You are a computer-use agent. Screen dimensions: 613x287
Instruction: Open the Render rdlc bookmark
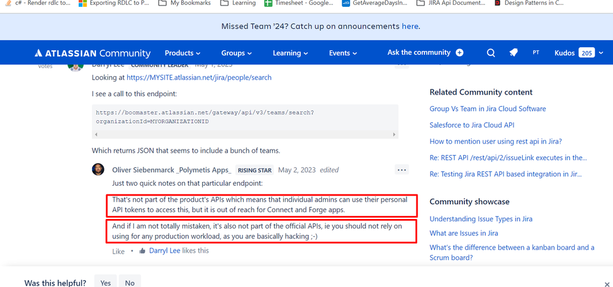(x=38, y=3)
